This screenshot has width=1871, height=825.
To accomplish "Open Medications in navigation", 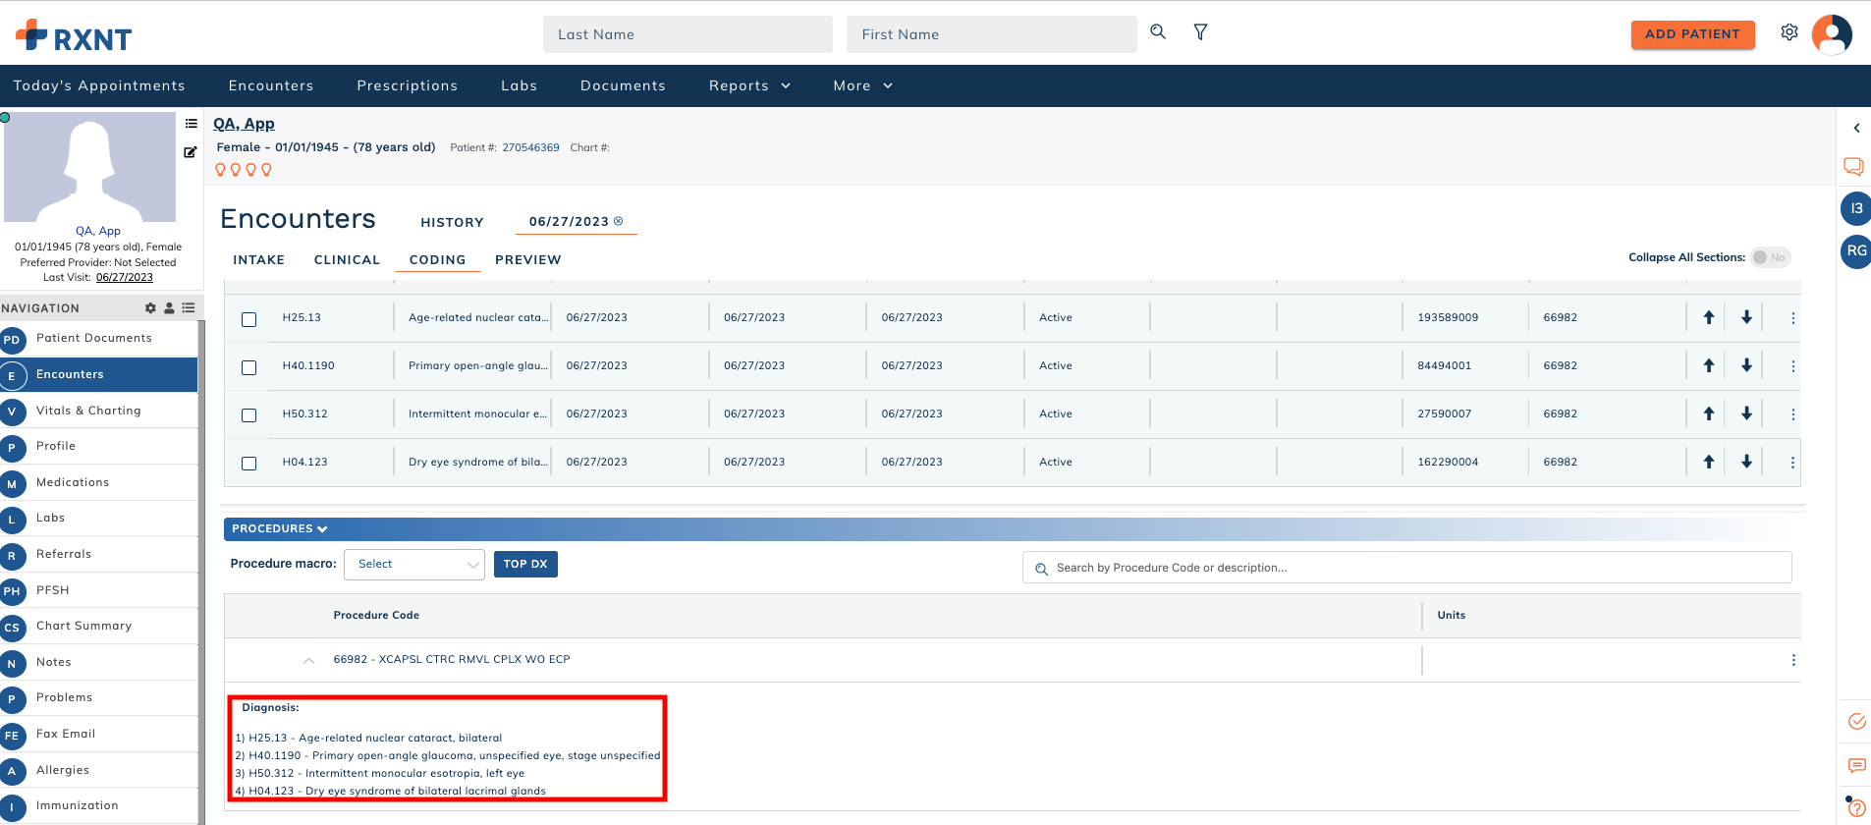I will [98, 482].
